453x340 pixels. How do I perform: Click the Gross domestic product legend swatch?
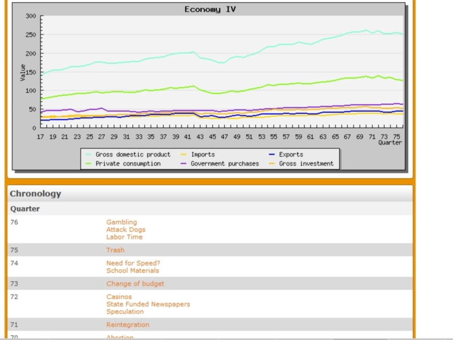tap(88, 155)
